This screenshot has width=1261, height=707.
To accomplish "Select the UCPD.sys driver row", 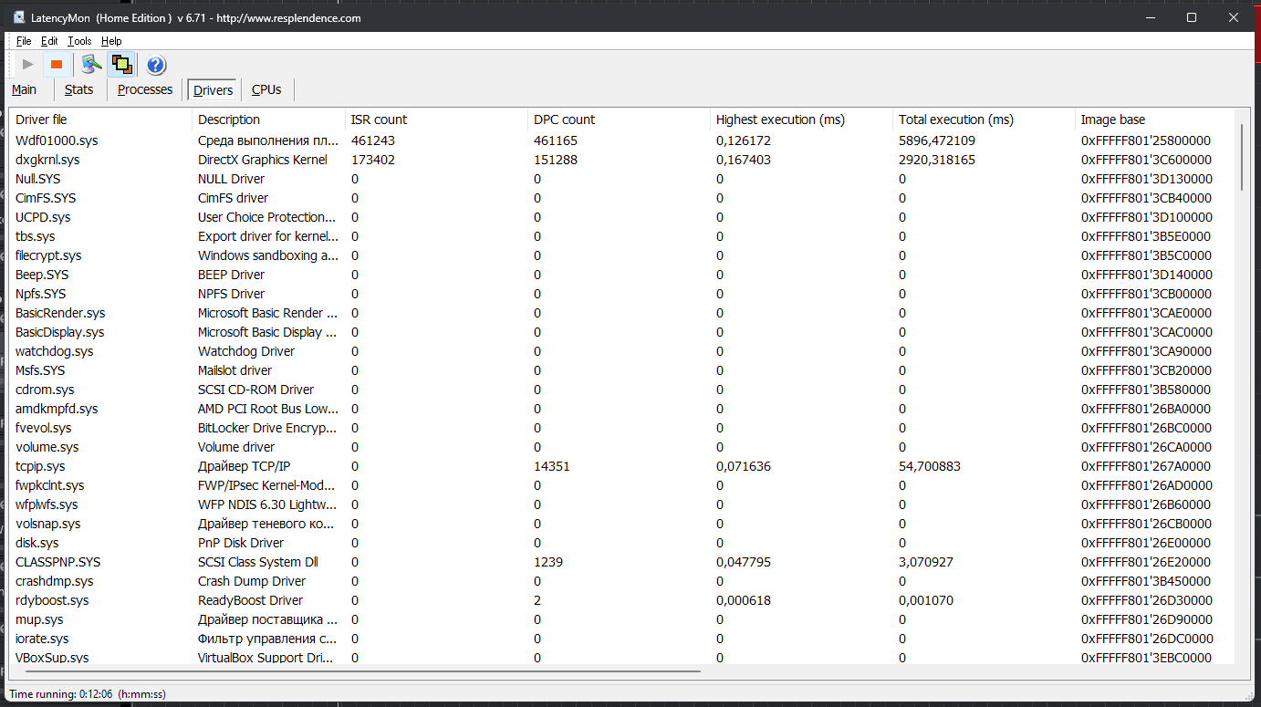I will (621, 217).
